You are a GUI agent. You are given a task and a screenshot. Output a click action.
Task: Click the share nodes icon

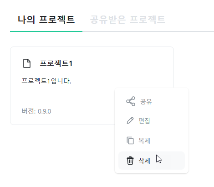point(131,101)
